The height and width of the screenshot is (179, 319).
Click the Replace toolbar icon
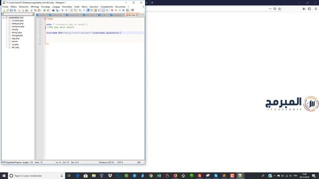click(57, 10)
